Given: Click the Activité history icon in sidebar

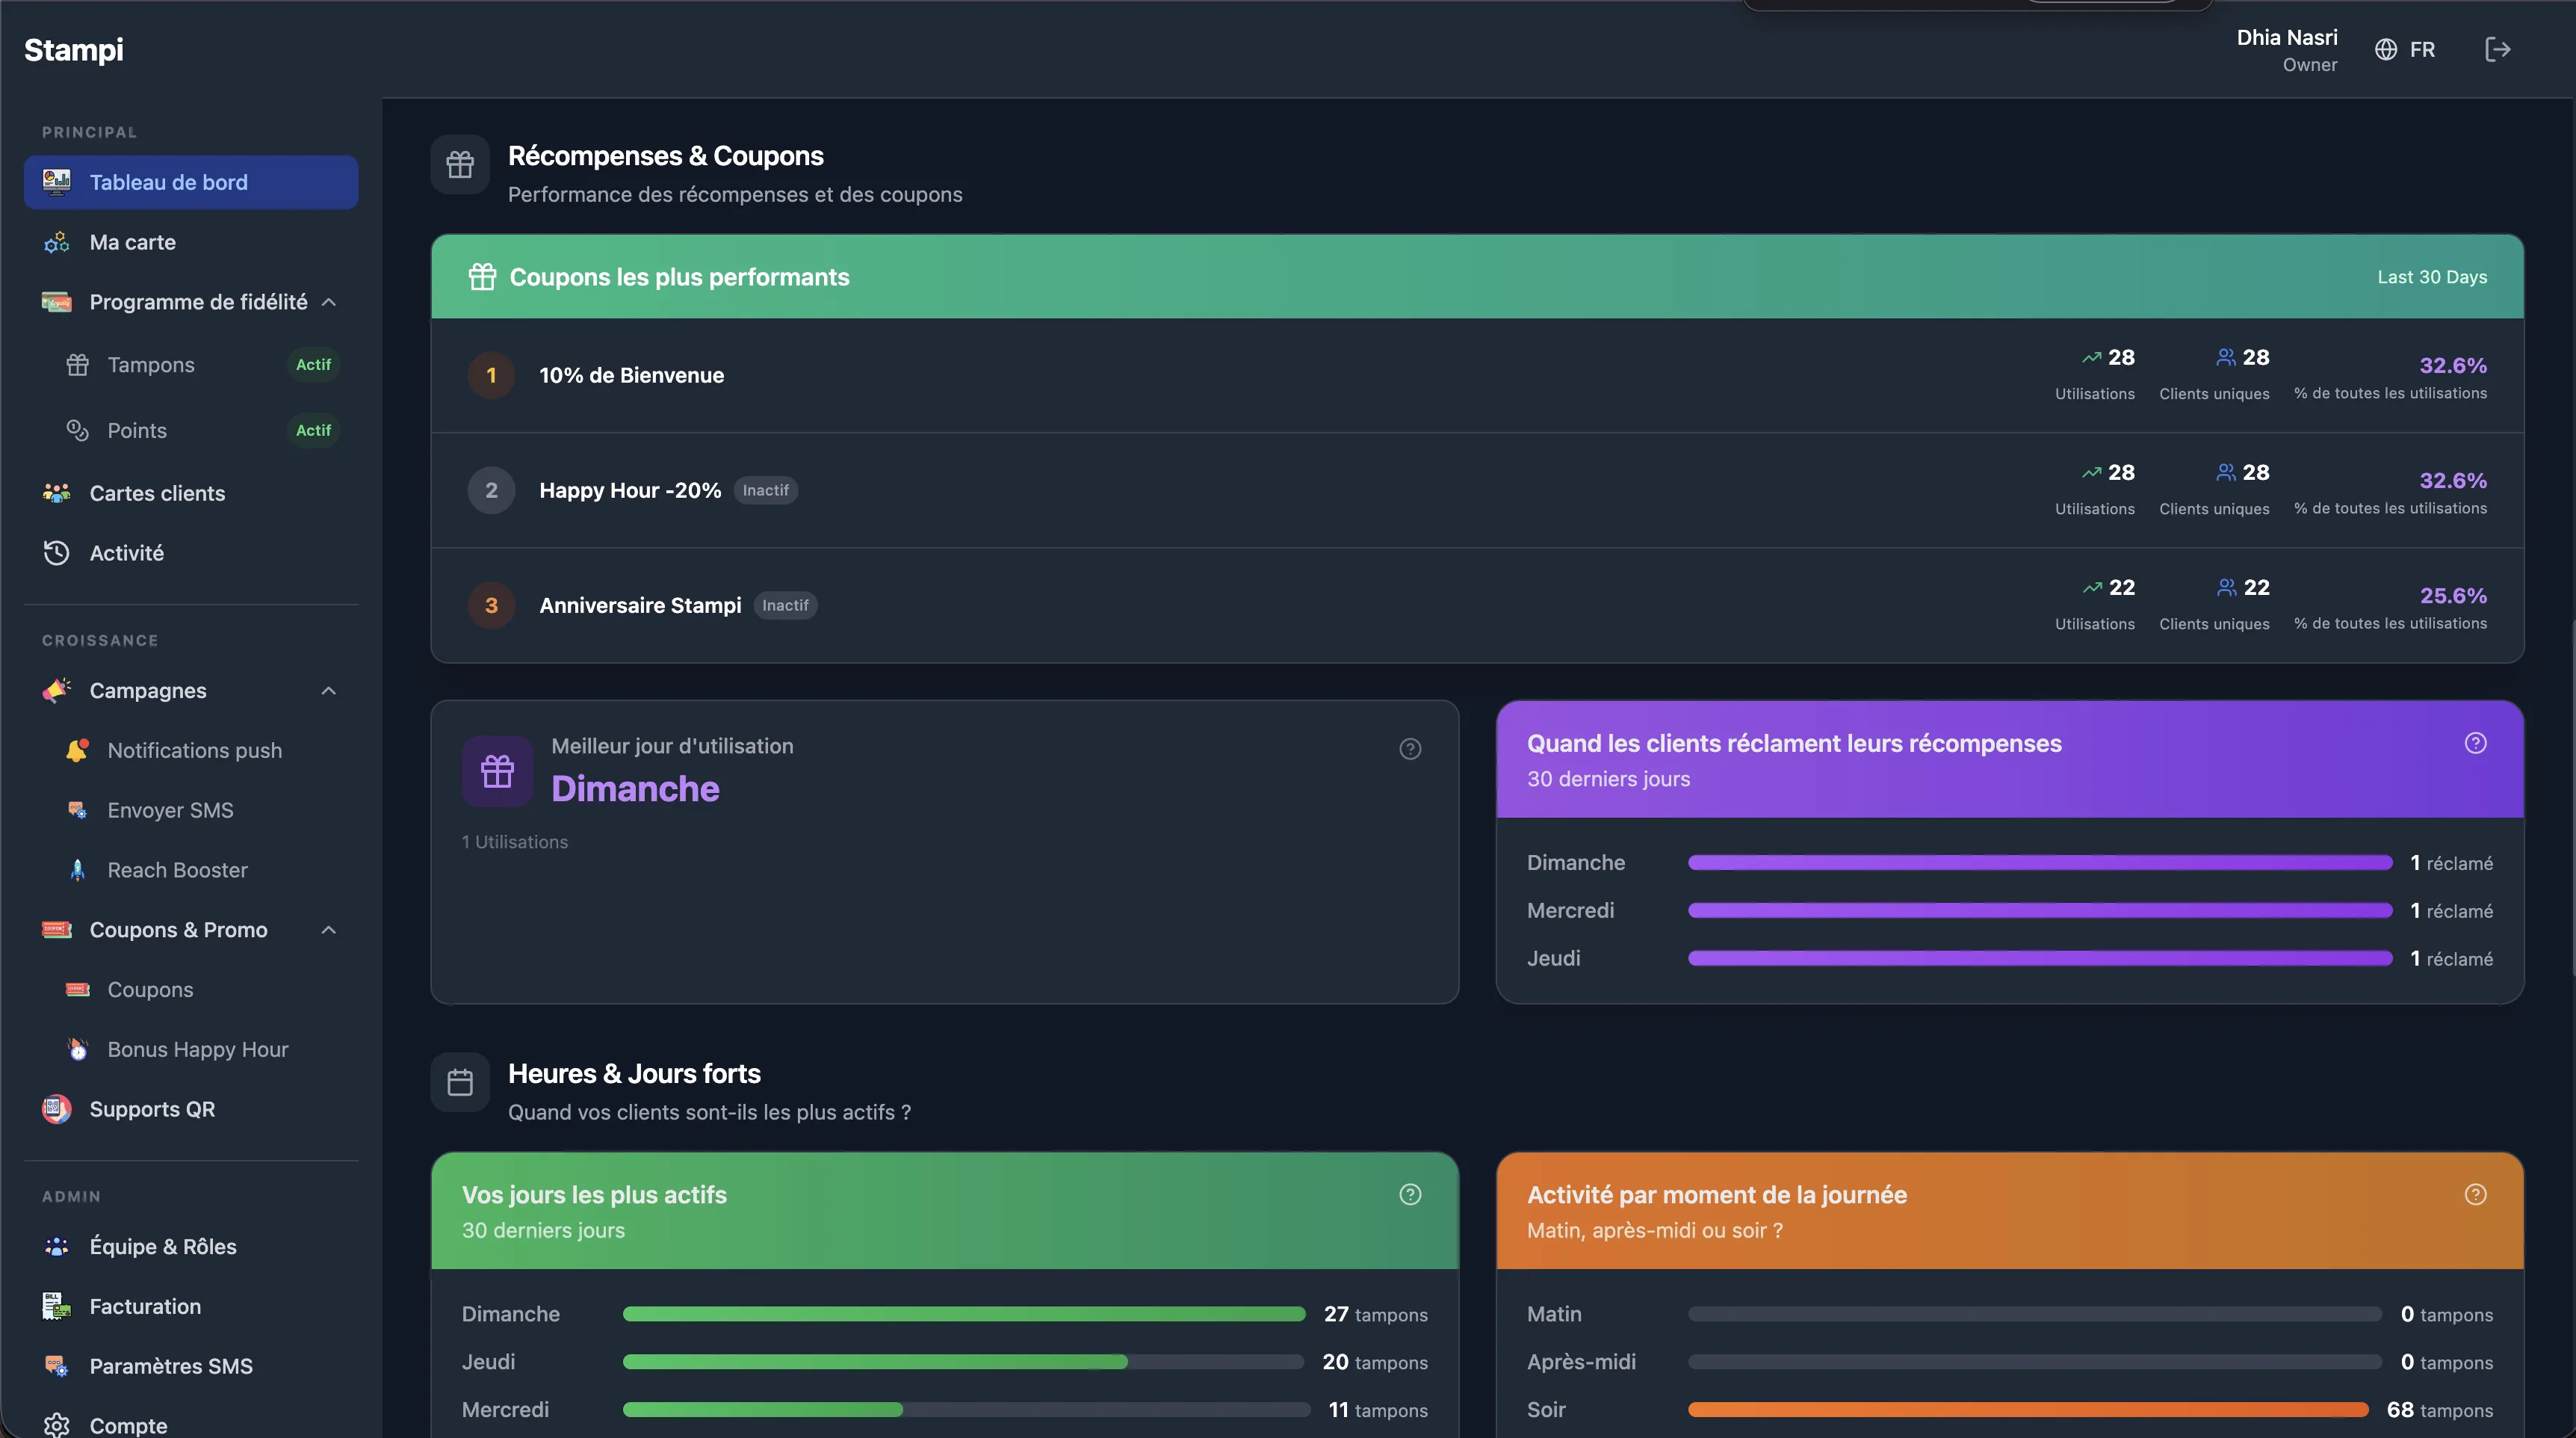Looking at the screenshot, I should (57, 552).
